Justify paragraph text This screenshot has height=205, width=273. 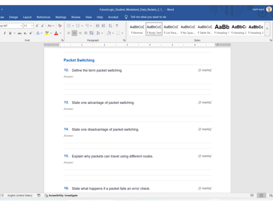coord(86,33)
